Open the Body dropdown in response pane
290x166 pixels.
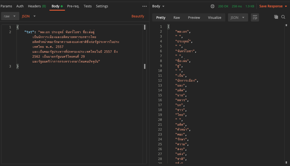(x=158, y=6)
